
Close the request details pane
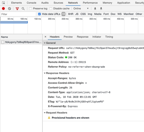click(45, 37)
